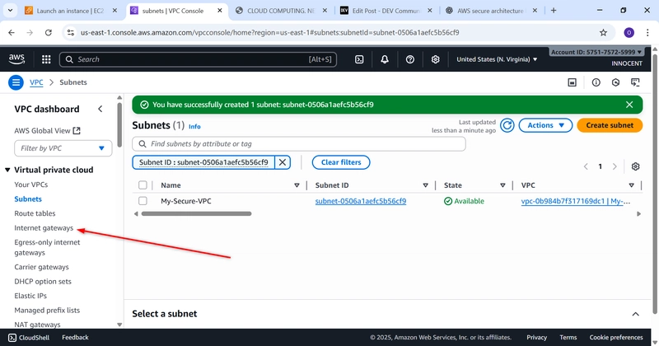Open Internet gateways in the sidebar
The width and height of the screenshot is (659, 346).
click(x=44, y=228)
